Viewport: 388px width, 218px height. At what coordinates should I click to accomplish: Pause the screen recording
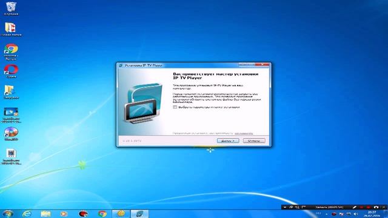pos(361,207)
